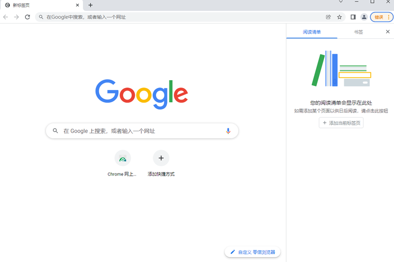Select the 新标签页 browser tab
The image size is (394, 262).
click(41, 5)
